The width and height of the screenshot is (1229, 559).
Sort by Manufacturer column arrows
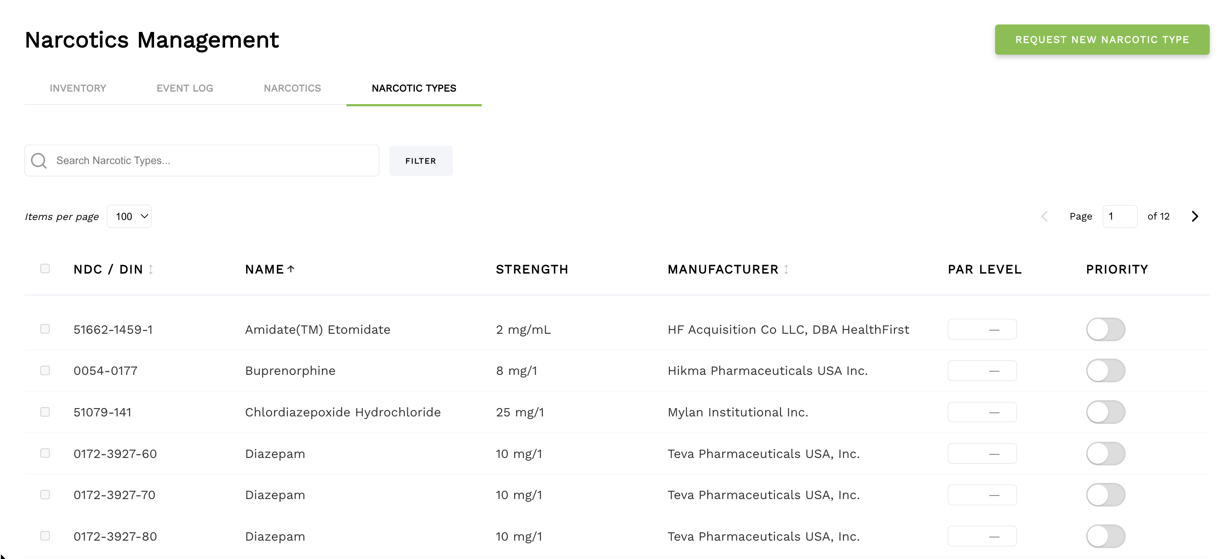786,269
